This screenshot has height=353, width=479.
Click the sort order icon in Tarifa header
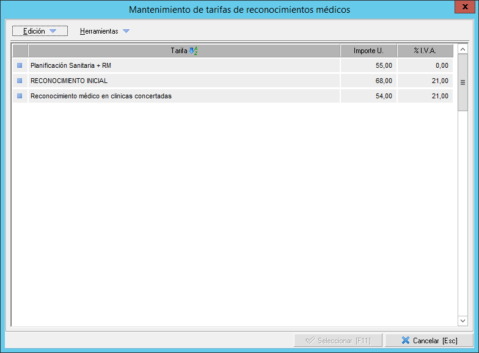pyautogui.click(x=193, y=51)
